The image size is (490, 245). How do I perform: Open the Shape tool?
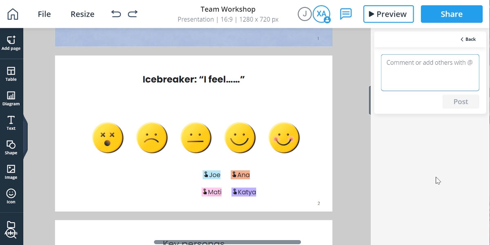11,147
